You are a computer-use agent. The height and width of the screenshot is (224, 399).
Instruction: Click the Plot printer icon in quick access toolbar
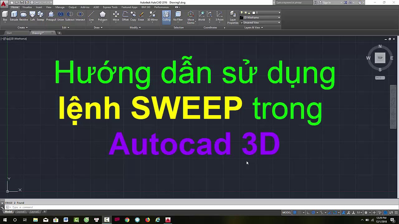tap(32, 2)
